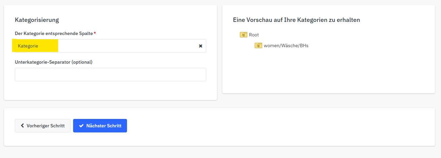Click the Unterkategorie-Separator (optional) label

pos(54,62)
